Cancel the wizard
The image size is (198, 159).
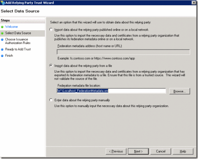pyautogui.click(x=161, y=151)
